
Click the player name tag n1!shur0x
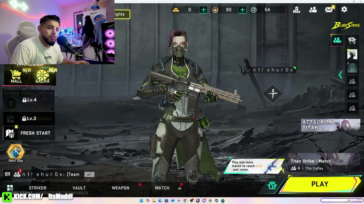click(273, 70)
